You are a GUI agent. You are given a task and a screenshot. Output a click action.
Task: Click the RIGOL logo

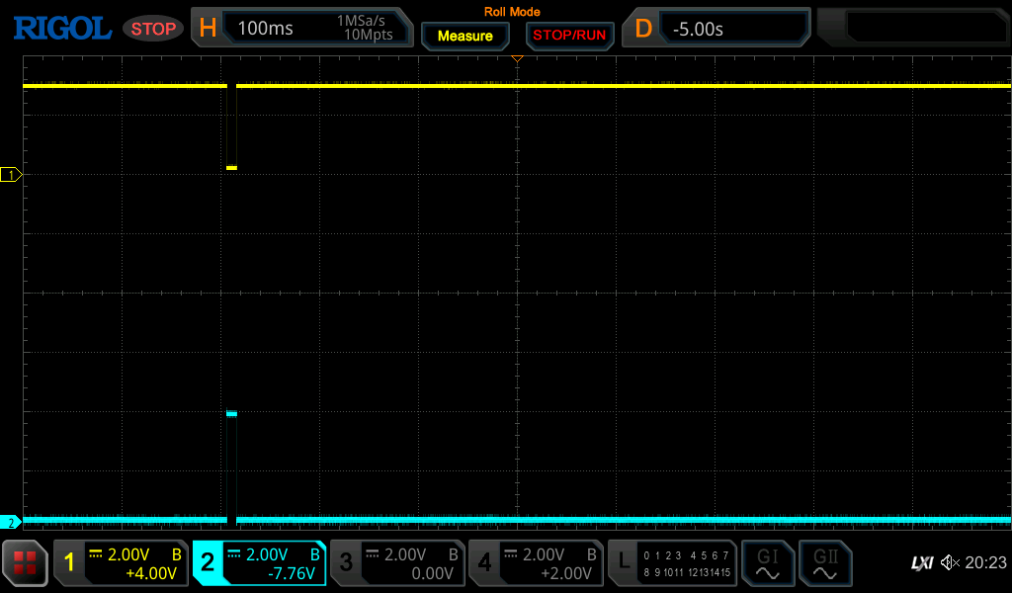(62, 29)
